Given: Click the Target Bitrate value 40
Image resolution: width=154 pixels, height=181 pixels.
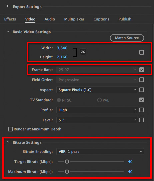Looking at the screenshot, I should click(130, 162).
